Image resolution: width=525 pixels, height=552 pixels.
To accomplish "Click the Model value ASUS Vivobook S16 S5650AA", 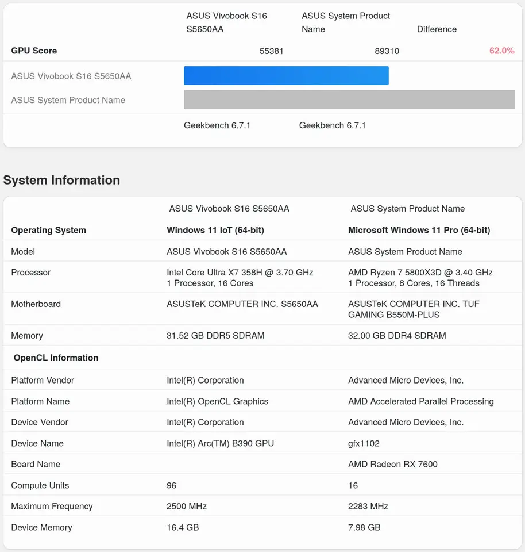I will click(226, 252).
